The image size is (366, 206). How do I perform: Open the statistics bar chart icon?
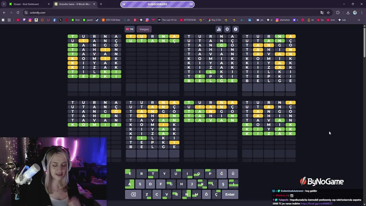coord(219,29)
